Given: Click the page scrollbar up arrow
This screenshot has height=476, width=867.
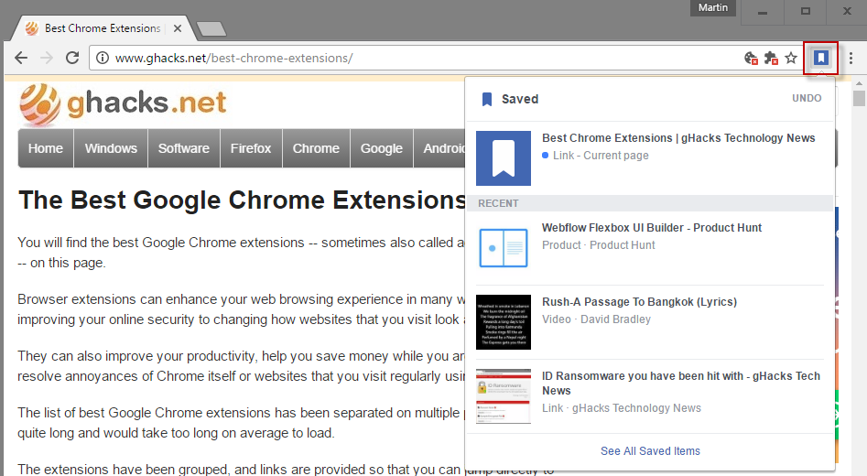Looking at the screenshot, I should (x=859, y=83).
